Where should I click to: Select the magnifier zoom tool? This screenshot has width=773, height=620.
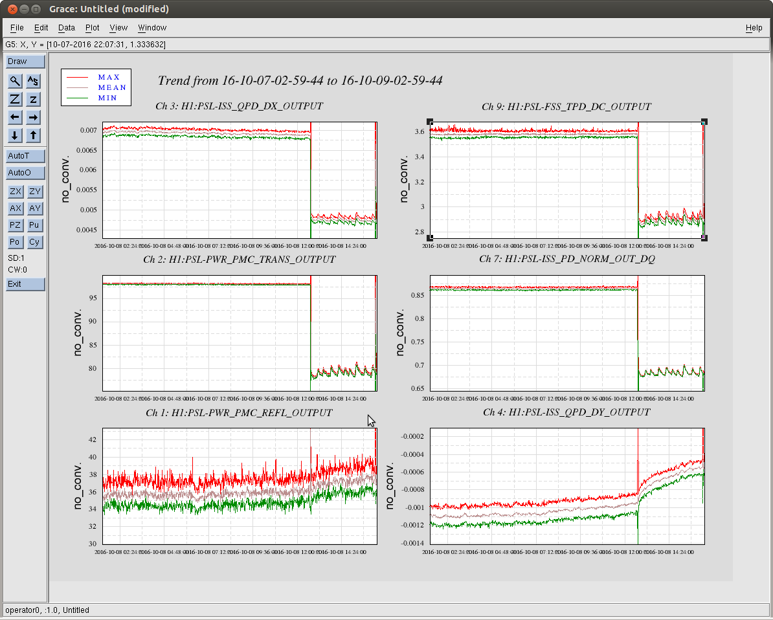pos(16,81)
